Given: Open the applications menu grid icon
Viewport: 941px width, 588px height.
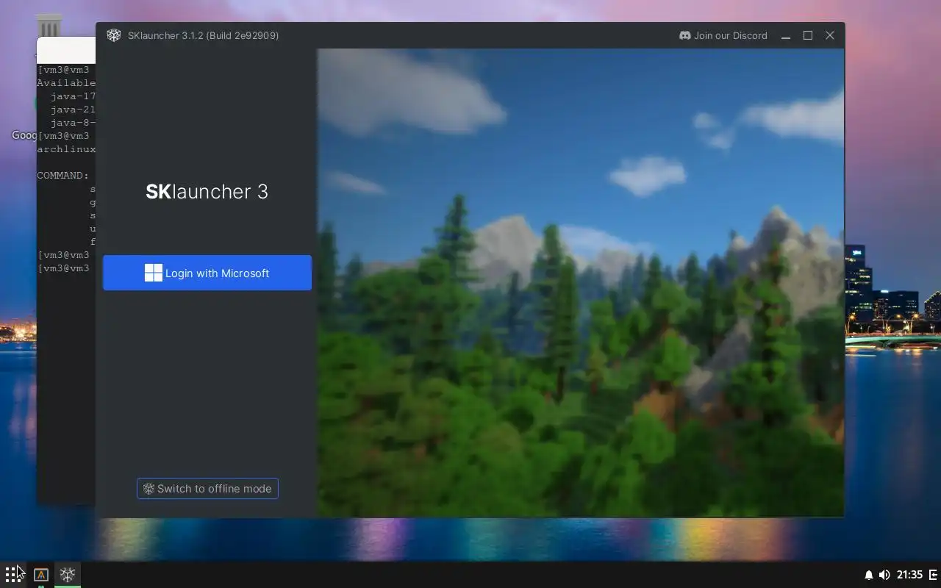Looking at the screenshot, I should coord(13,574).
